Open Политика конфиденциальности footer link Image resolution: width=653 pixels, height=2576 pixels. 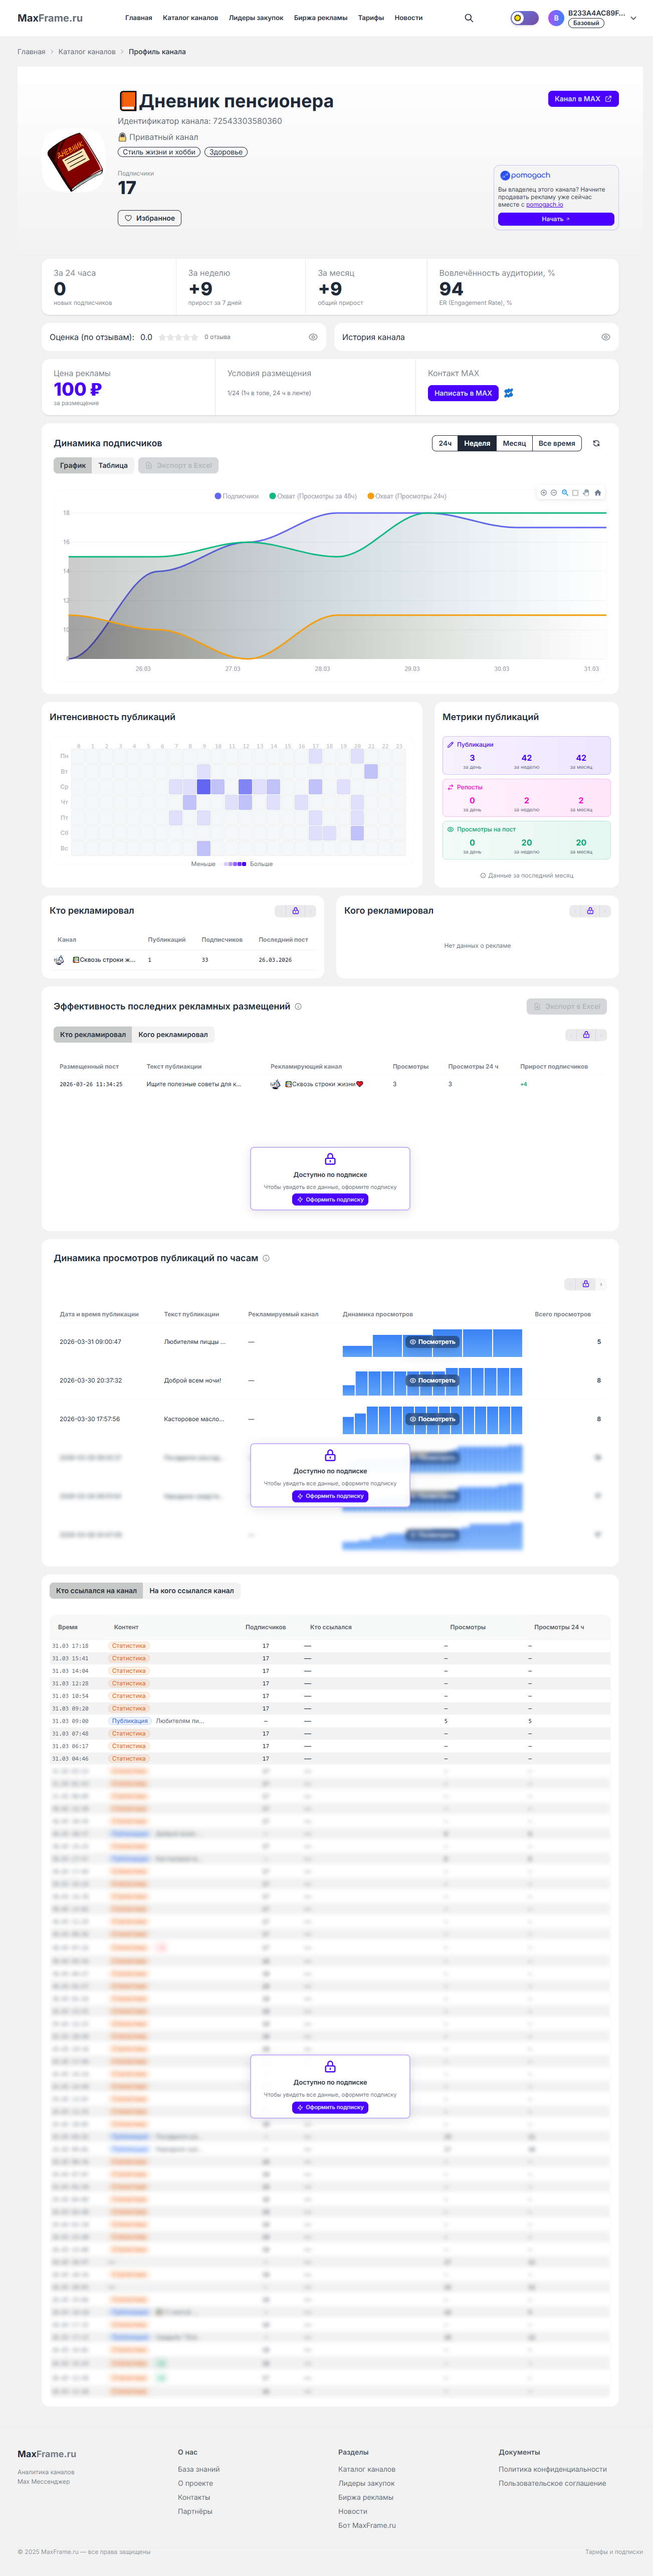click(x=553, y=2470)
